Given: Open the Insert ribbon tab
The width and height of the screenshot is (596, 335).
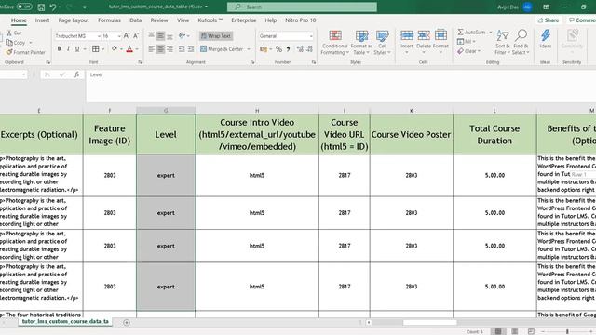Looking at the screenshot, I should tap(42, 20).
